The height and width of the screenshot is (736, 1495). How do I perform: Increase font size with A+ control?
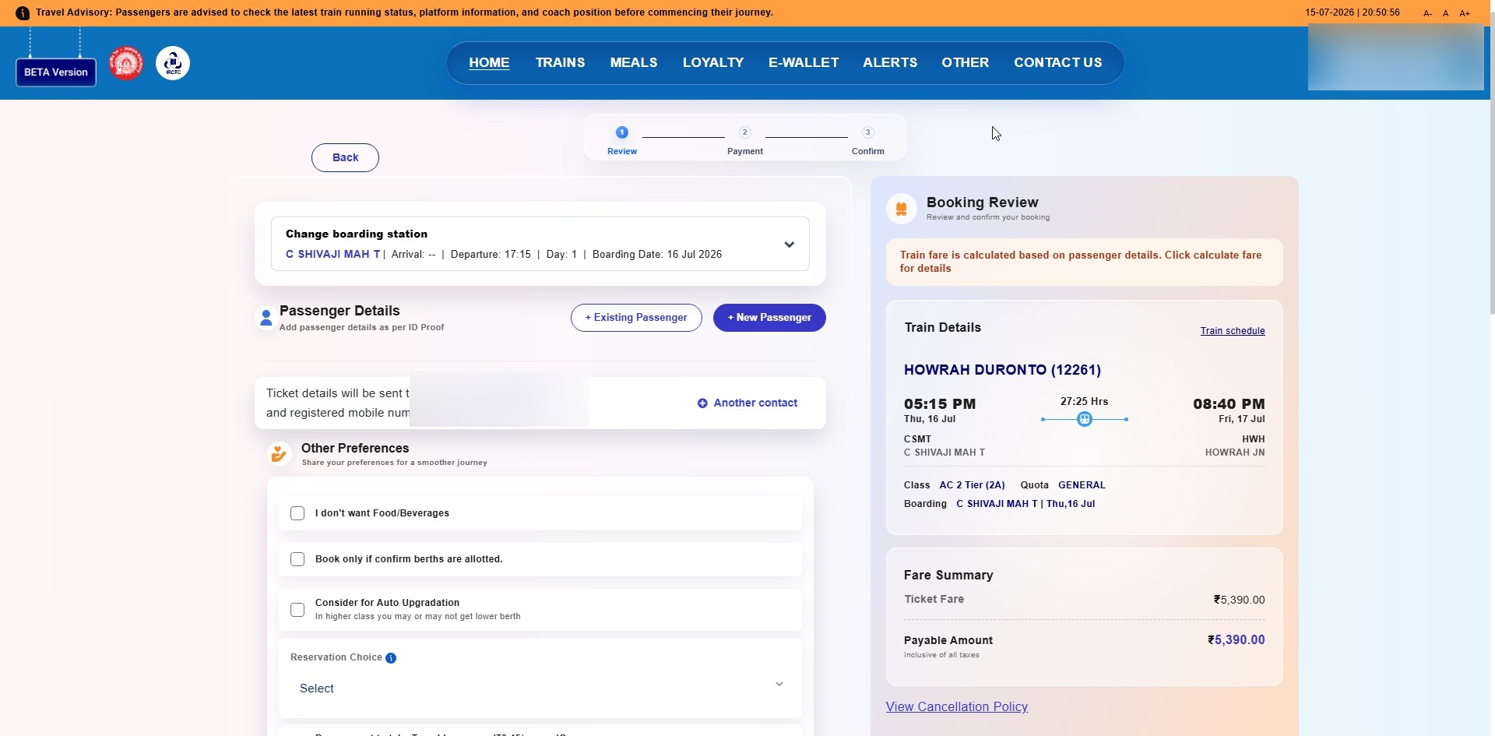[x=1465, y=13]
